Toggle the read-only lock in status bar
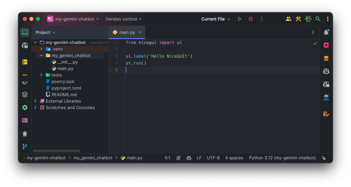 pos(324,158)
